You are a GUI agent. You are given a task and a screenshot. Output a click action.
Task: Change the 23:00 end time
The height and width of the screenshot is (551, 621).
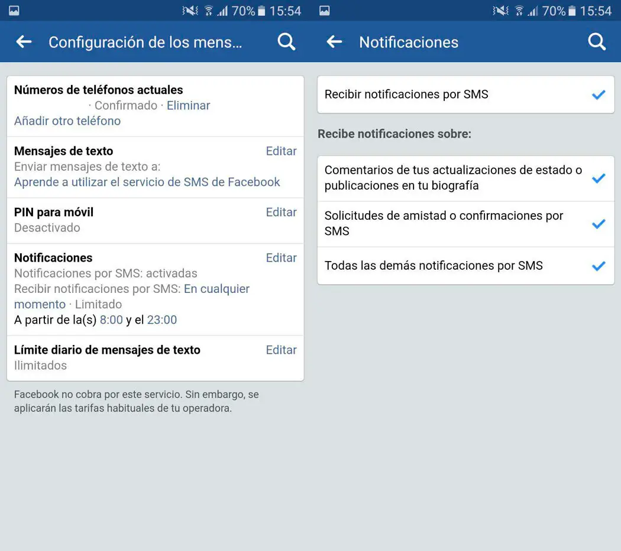click(x=162, y=319)
